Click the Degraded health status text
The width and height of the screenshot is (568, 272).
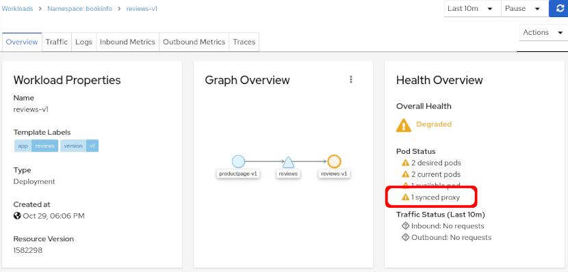(434, 124)
